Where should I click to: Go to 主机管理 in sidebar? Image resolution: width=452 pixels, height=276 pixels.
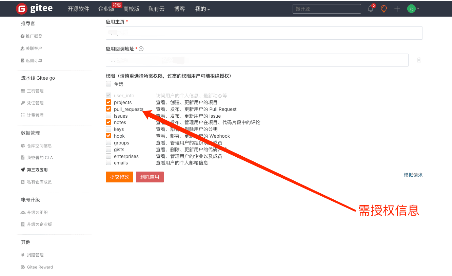(x=35, y=91)
